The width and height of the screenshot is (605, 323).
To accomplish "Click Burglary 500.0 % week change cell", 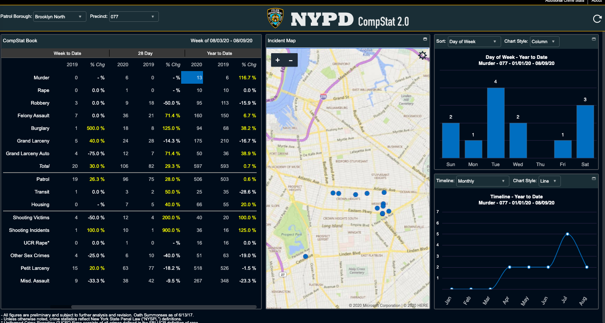I will coord(96,128).
